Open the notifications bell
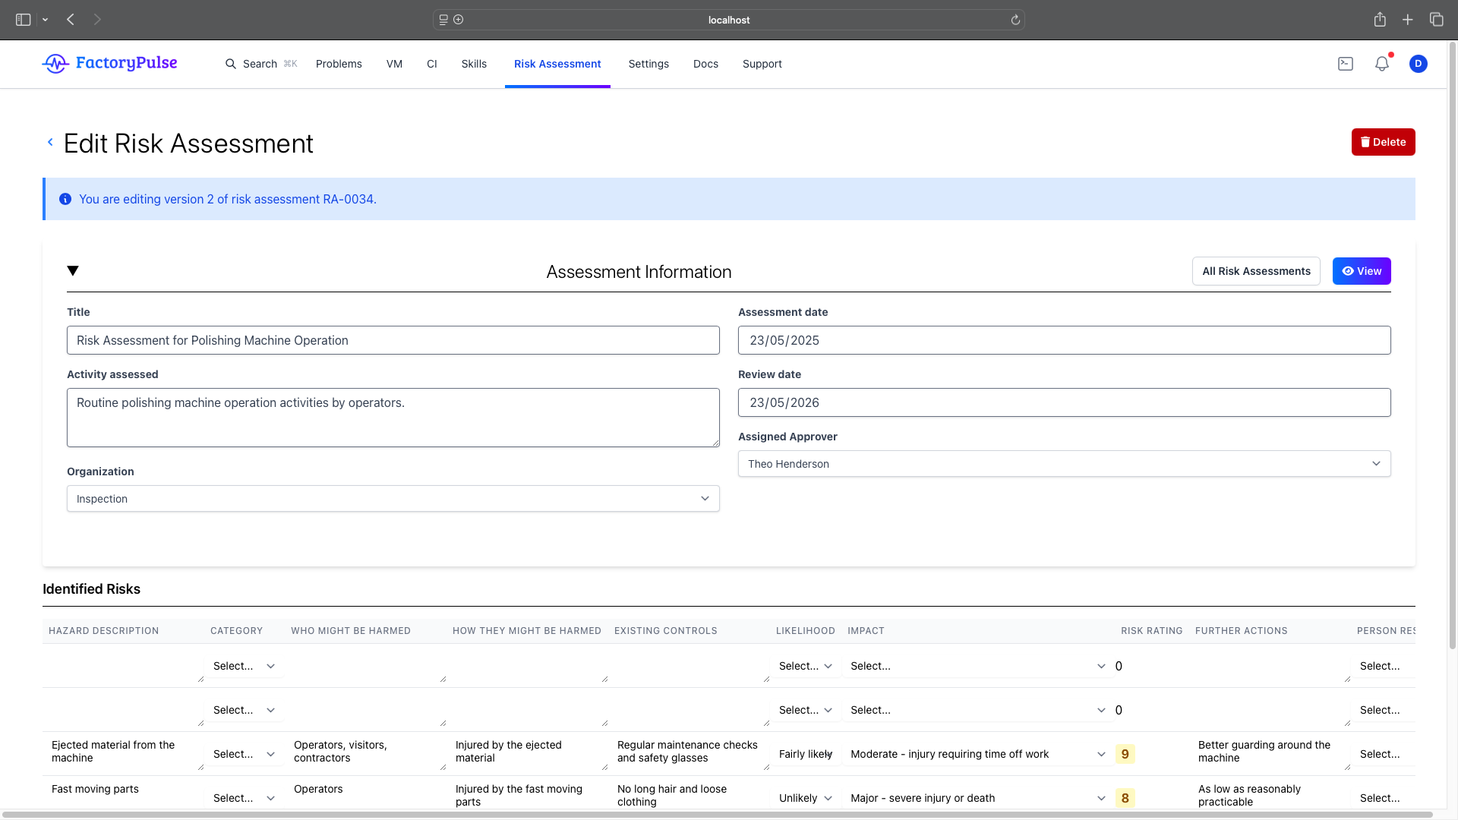 1382,64
